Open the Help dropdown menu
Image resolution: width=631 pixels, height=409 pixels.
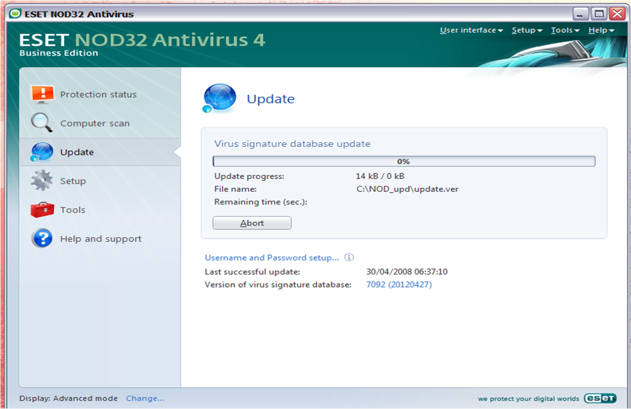click(x=601, y=30)
